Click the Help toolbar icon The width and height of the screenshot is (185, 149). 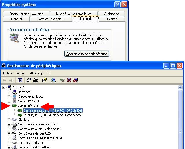tap(45, 80)
